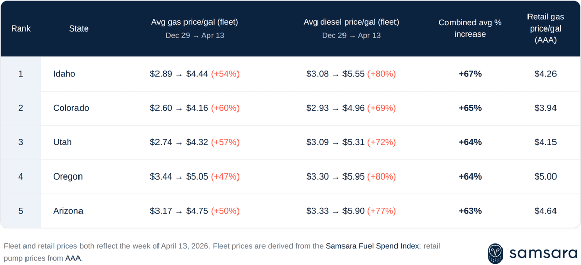Image resolution: width=581 pixels, height=265 pixels.
Task: Click the Retail gas price/gal (AAA) header
Action: [x=545, y=28]
